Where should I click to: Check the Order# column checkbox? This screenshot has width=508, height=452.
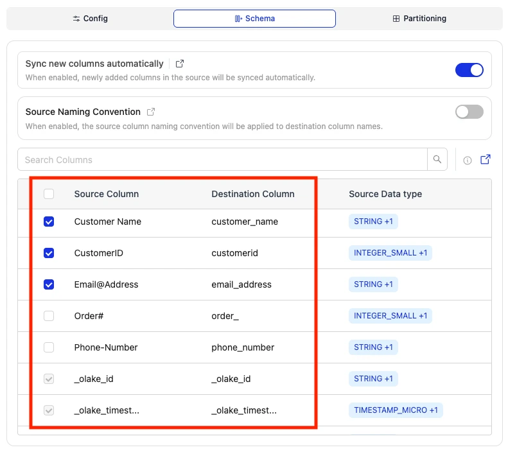point(49,316)
